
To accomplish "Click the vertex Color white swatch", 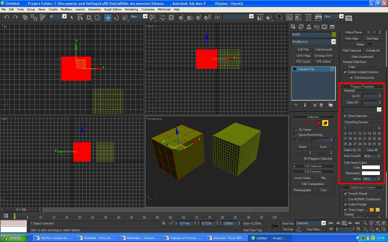I will click(x=371, y=167).
